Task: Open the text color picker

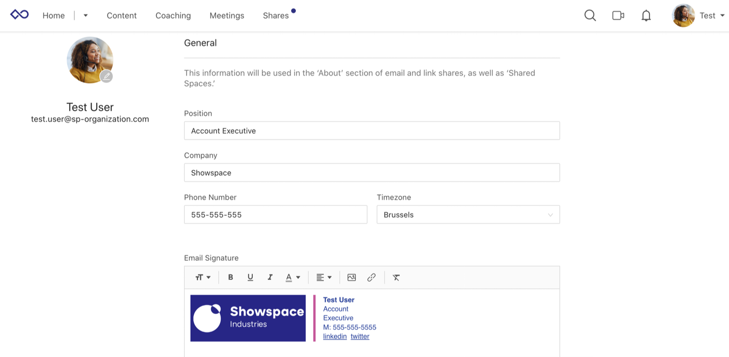Action: [293, 277]
